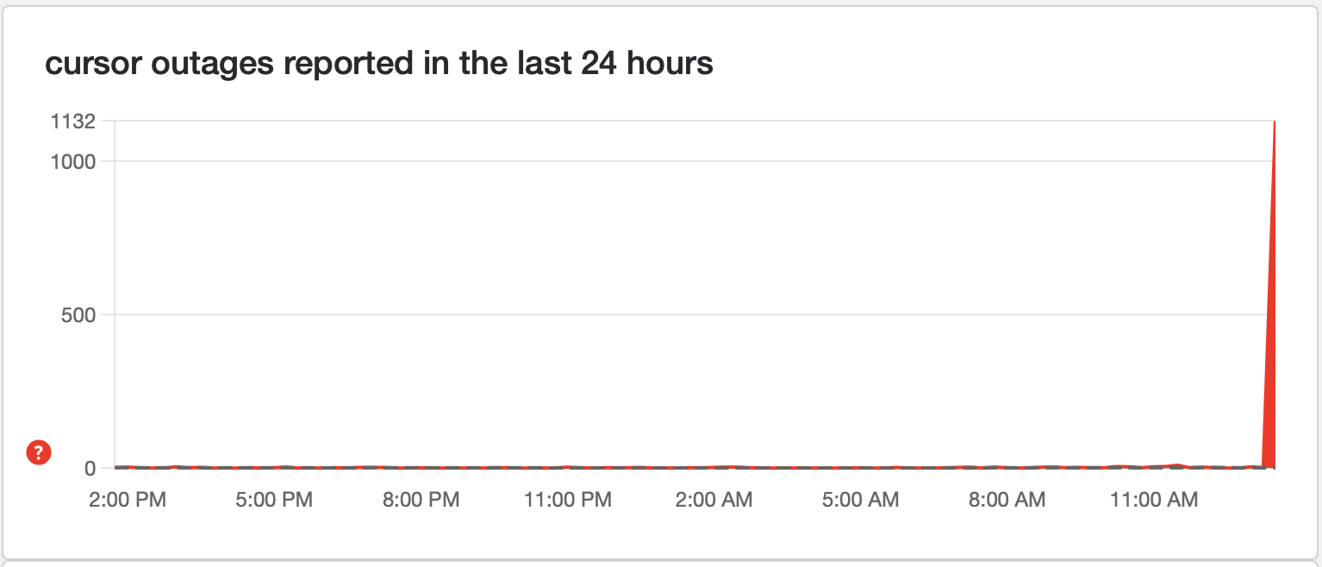Image resolution: width=1322 pixels, height=567 pixels.
Task: Click the 0 y-axis baseline label
Action: point(87,468)
